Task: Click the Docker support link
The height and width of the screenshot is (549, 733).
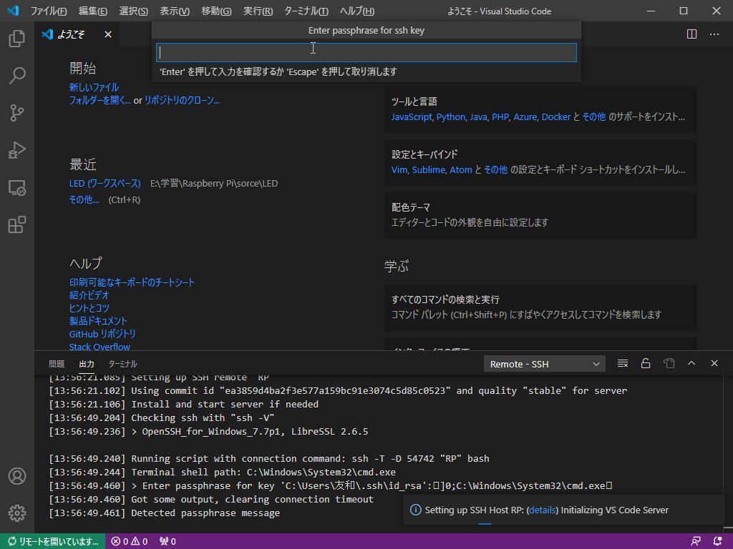Action: coord(555,117)
